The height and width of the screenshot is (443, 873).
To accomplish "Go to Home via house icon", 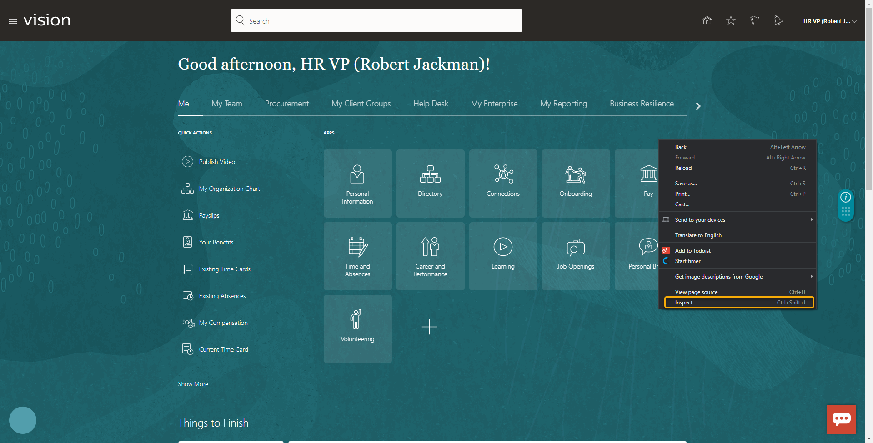I will [x=707, y=20].
